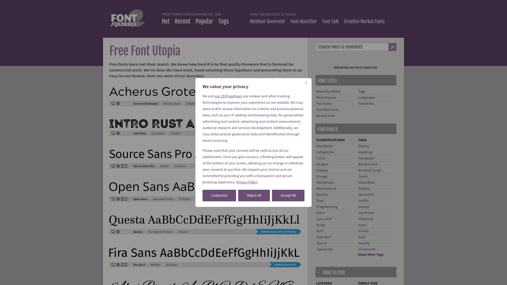507x285 pixels.
Task: Click desktop icon in Intro Rust row
Action: [113, 133]
